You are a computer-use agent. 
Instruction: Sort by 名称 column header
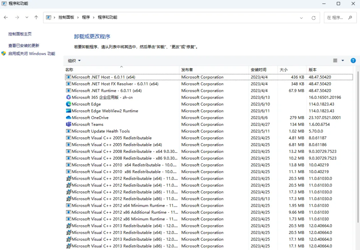[x=121, y=70]
